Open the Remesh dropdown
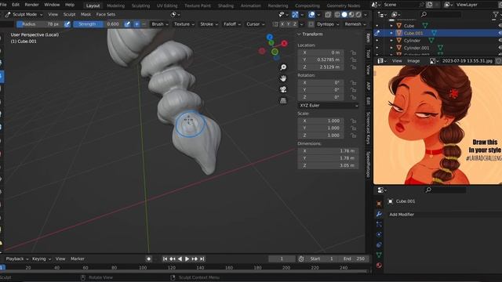This screenshot has width=502, height=282. (x=355, y=24)
